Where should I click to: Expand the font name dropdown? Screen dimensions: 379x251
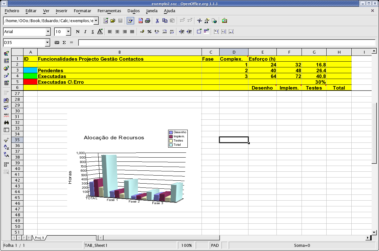coord(48,32)
